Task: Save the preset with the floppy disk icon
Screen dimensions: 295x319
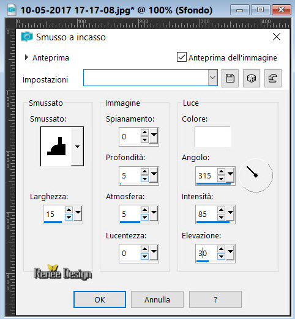Action: coord(230,78)
